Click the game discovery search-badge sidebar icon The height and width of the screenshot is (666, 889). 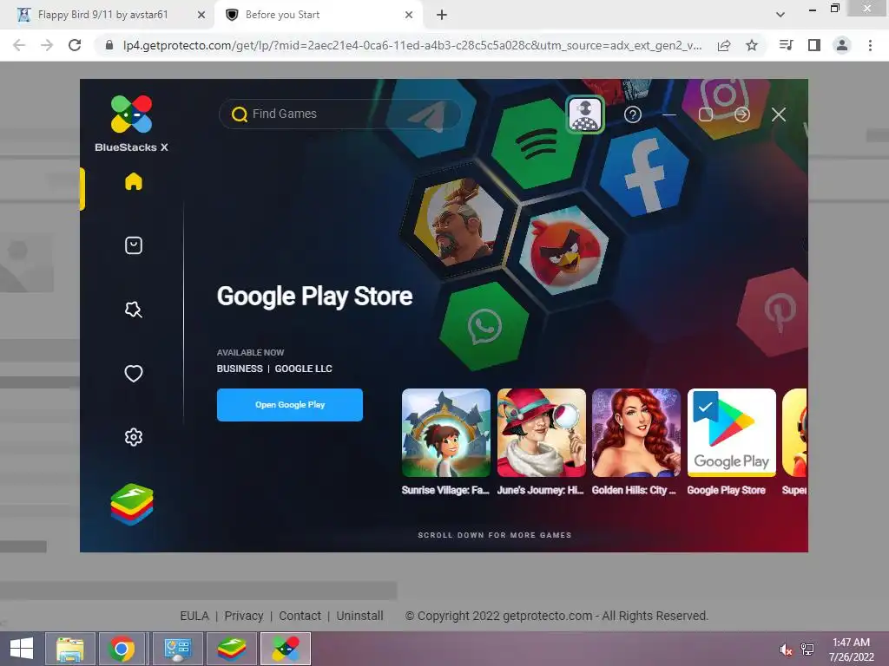click(x=133, y=310)
